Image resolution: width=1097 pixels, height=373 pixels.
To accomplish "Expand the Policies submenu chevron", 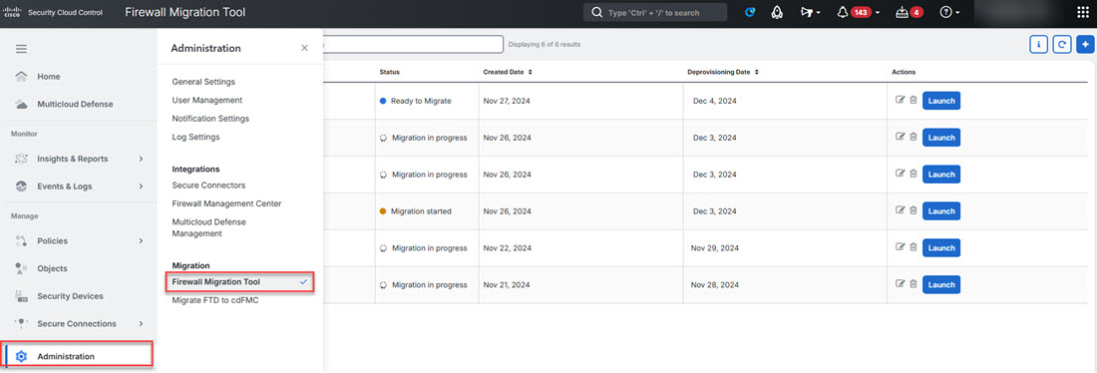I will (141, 240).
